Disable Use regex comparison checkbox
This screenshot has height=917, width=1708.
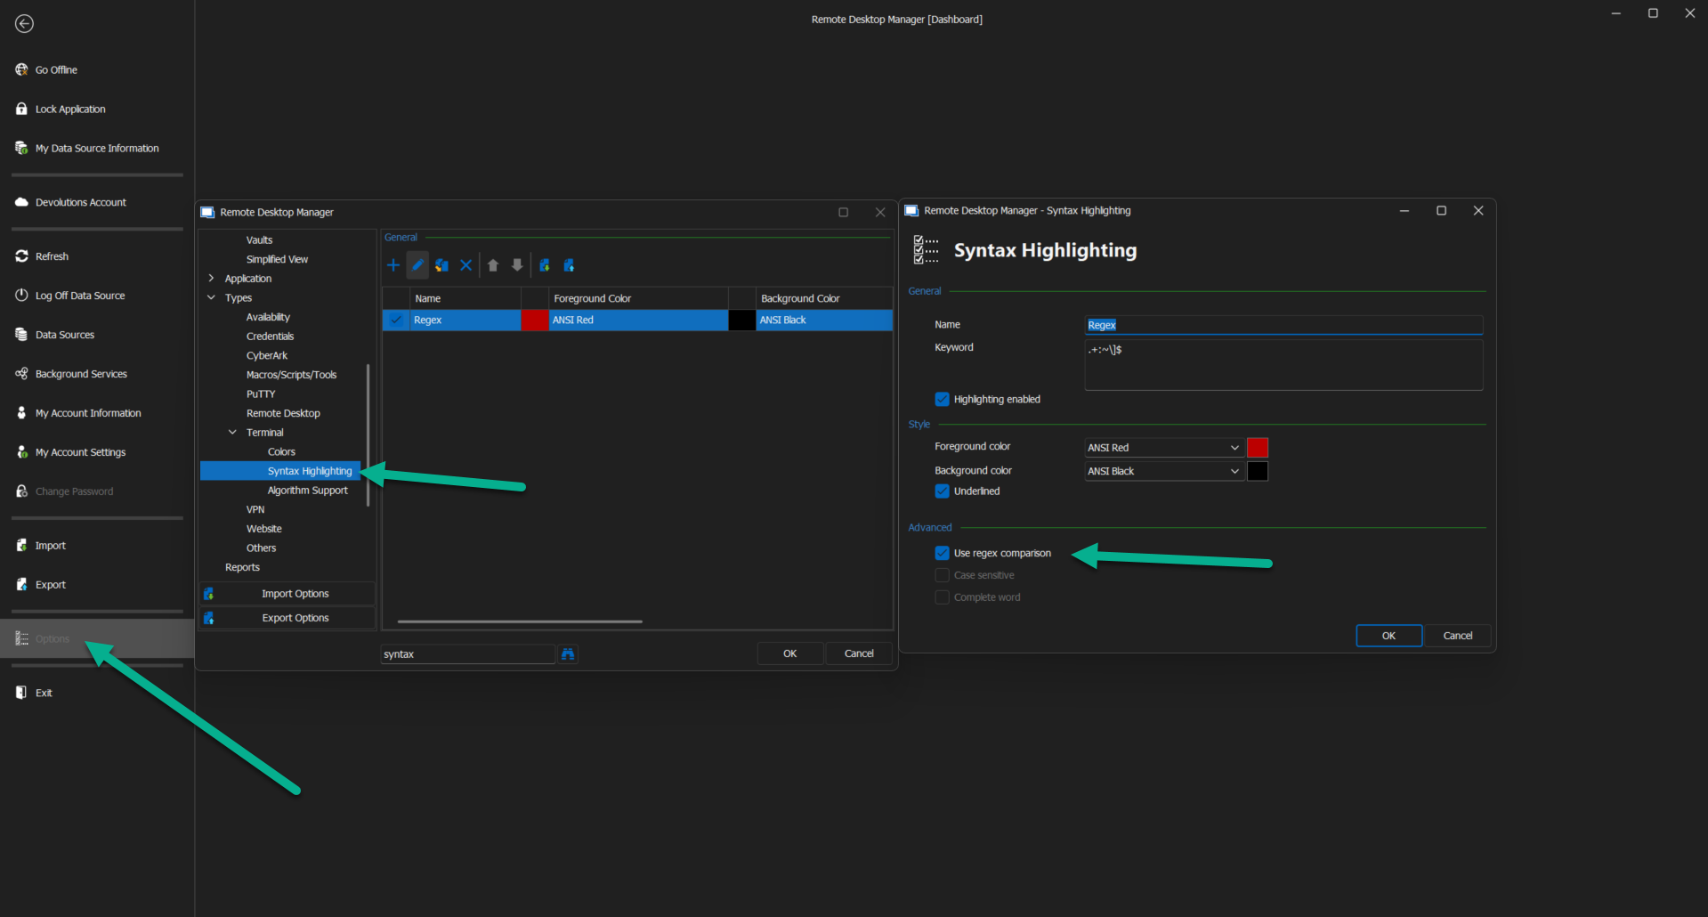pos(942,554)
